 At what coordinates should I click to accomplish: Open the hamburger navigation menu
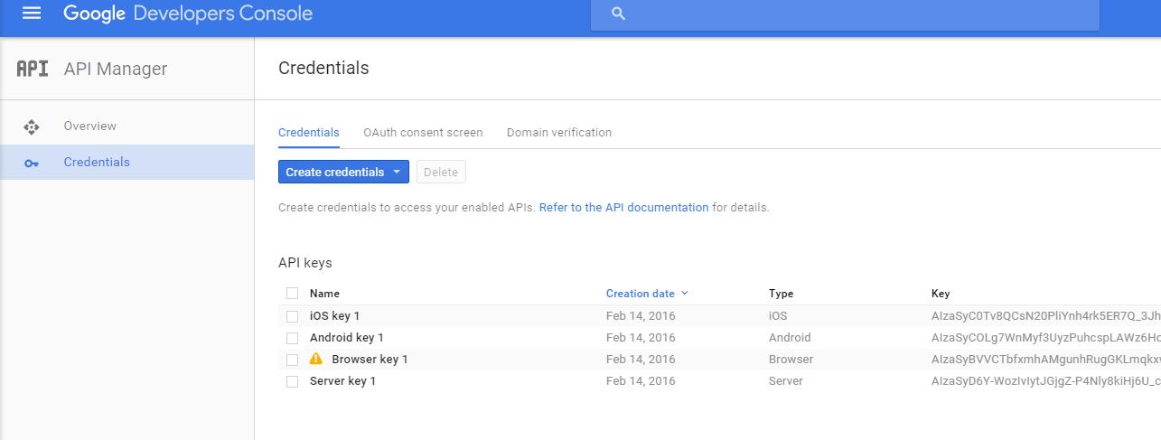(32, 14)
